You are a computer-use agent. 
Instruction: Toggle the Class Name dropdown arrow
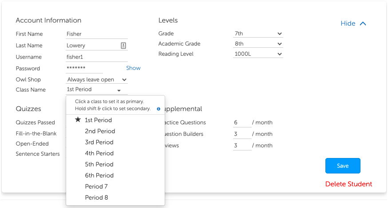click(119, 90)
